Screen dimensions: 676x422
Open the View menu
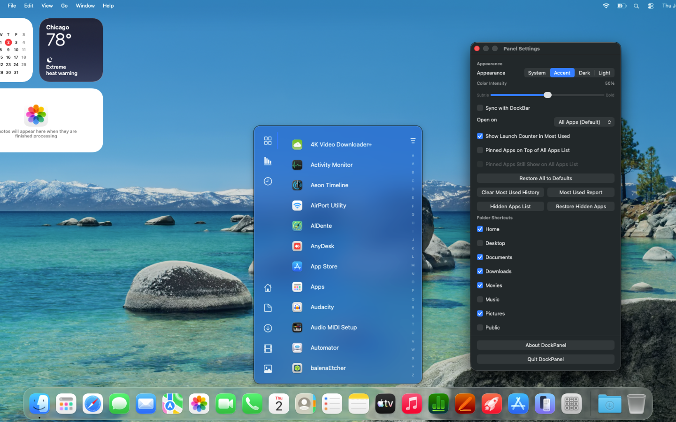tap(47, 6)
